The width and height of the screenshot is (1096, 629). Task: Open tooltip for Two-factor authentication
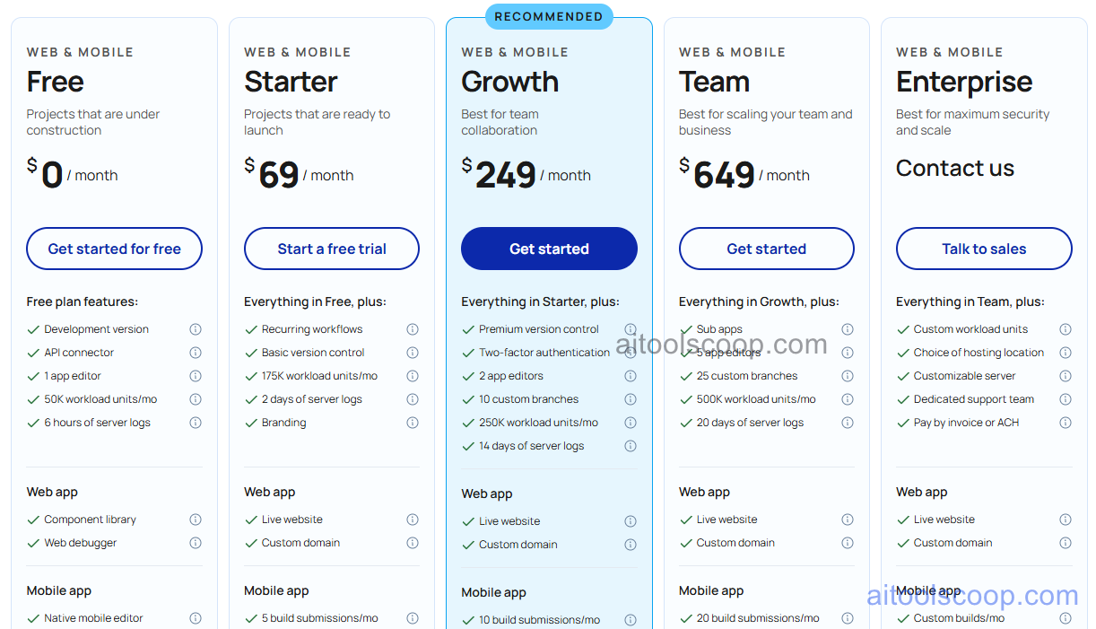[x=631, y=353]
